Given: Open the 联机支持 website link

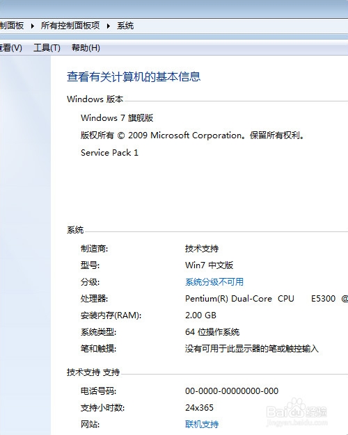Looking at the screenshot, I should 202,424.
